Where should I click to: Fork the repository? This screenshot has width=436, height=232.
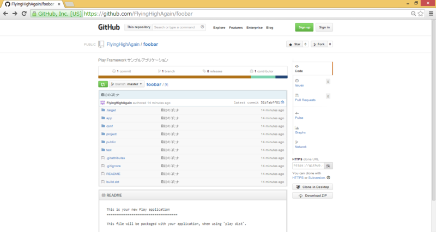[x=319, y=44]
